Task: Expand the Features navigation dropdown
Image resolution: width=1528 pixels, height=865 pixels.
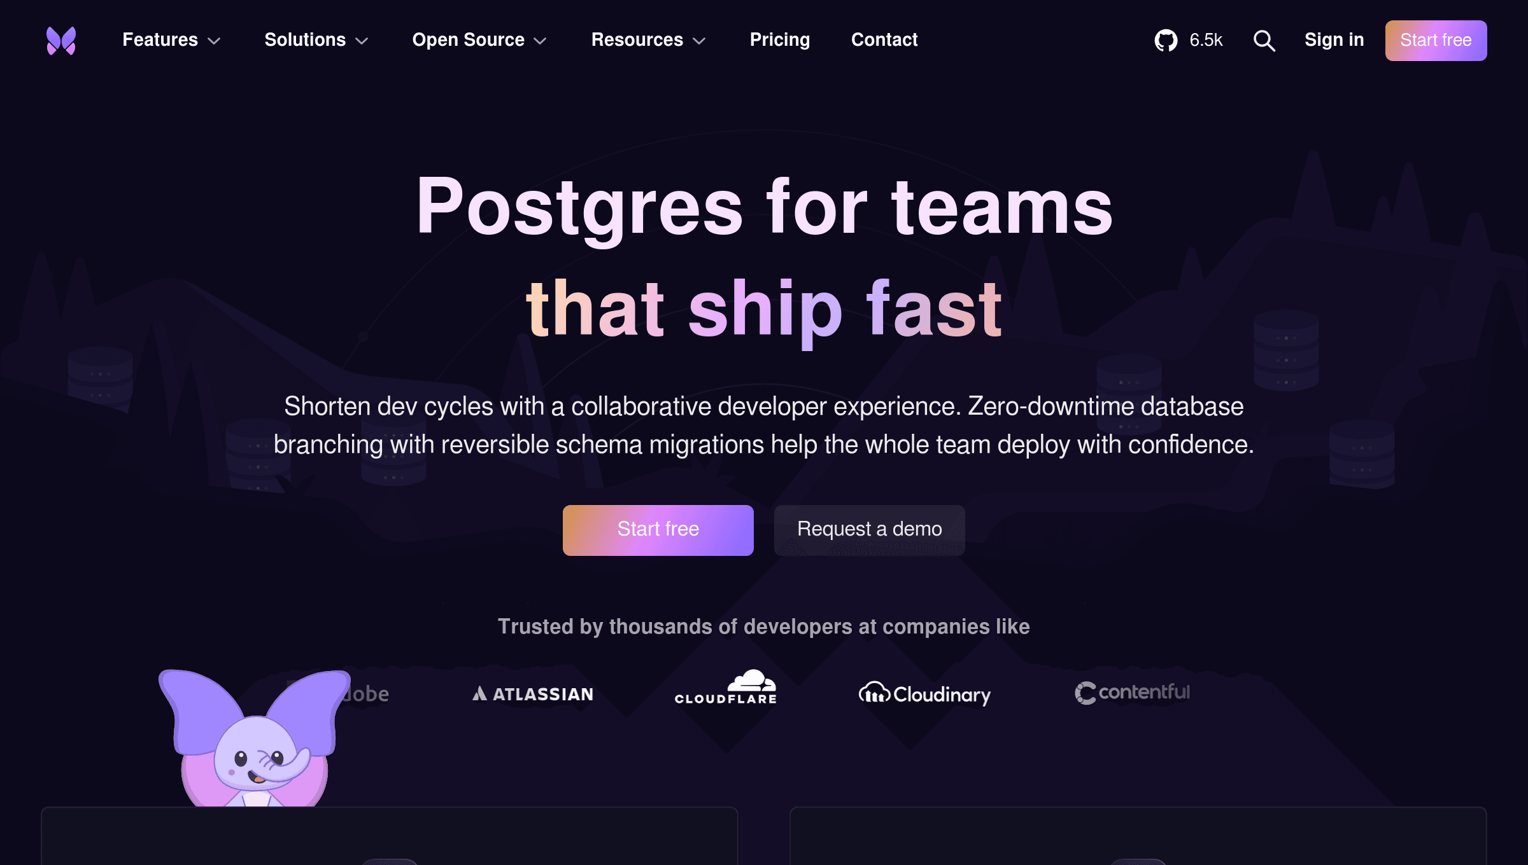Action: [x=171, y=40]
